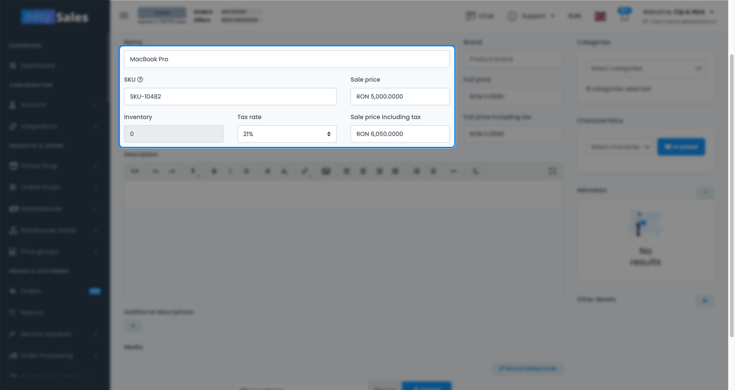Click the blue button beside Select characteristic
The height and width of the screenshot is (390, 735).
point(681,147)
